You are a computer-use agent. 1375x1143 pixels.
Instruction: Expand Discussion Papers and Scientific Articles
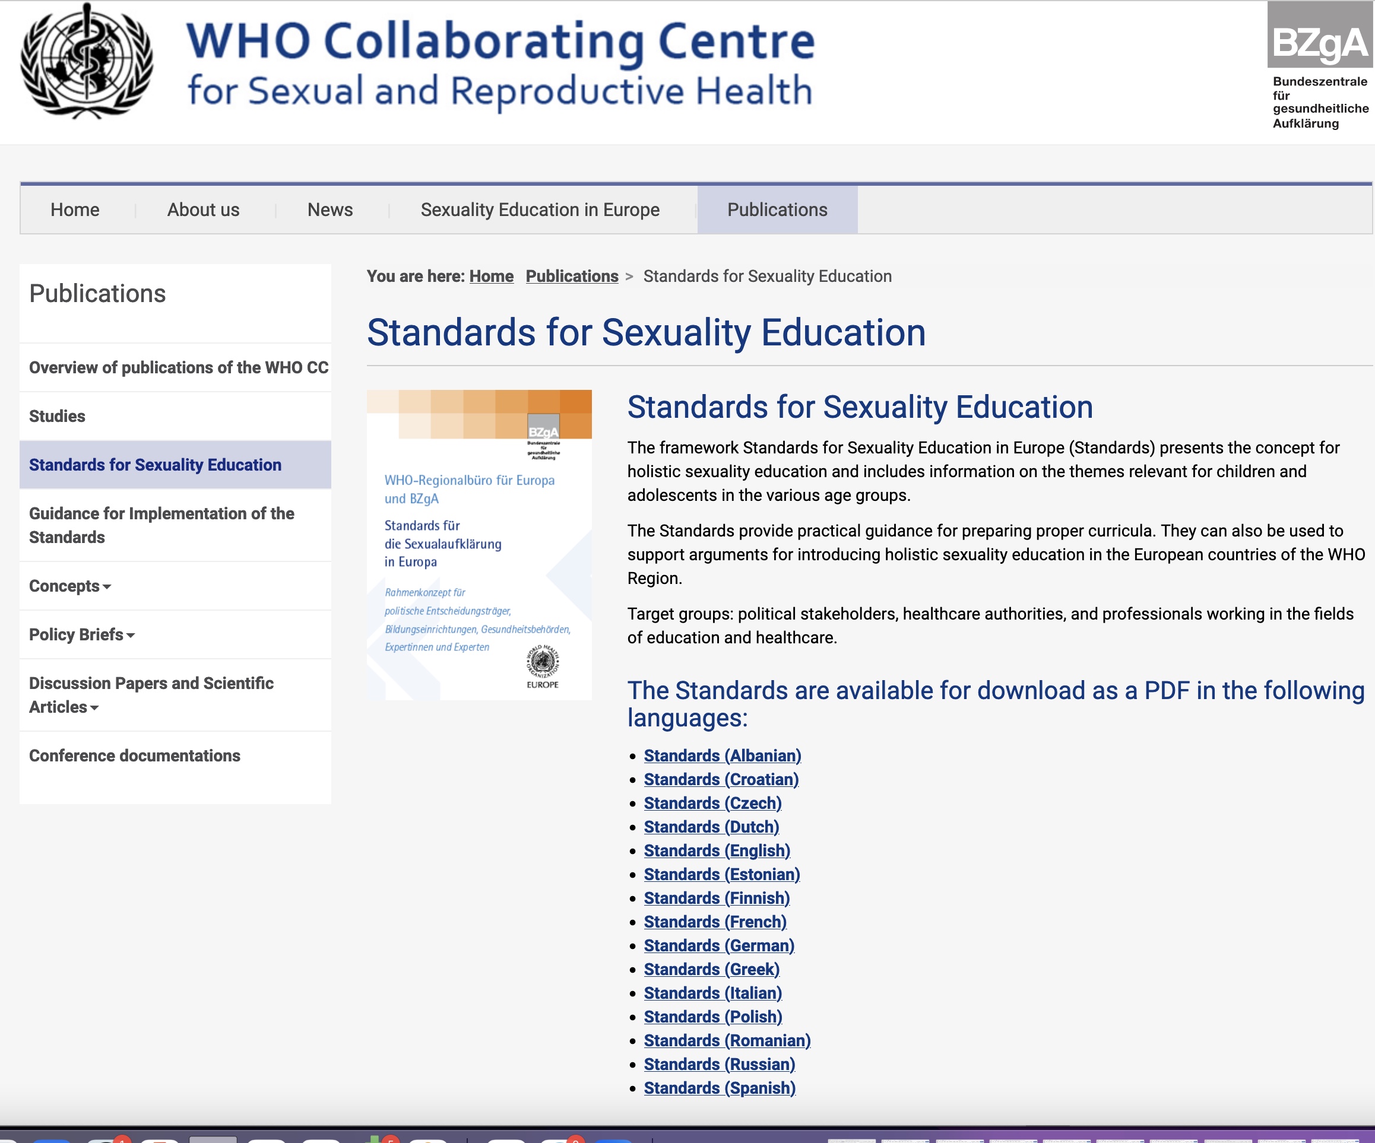(94, 707)
